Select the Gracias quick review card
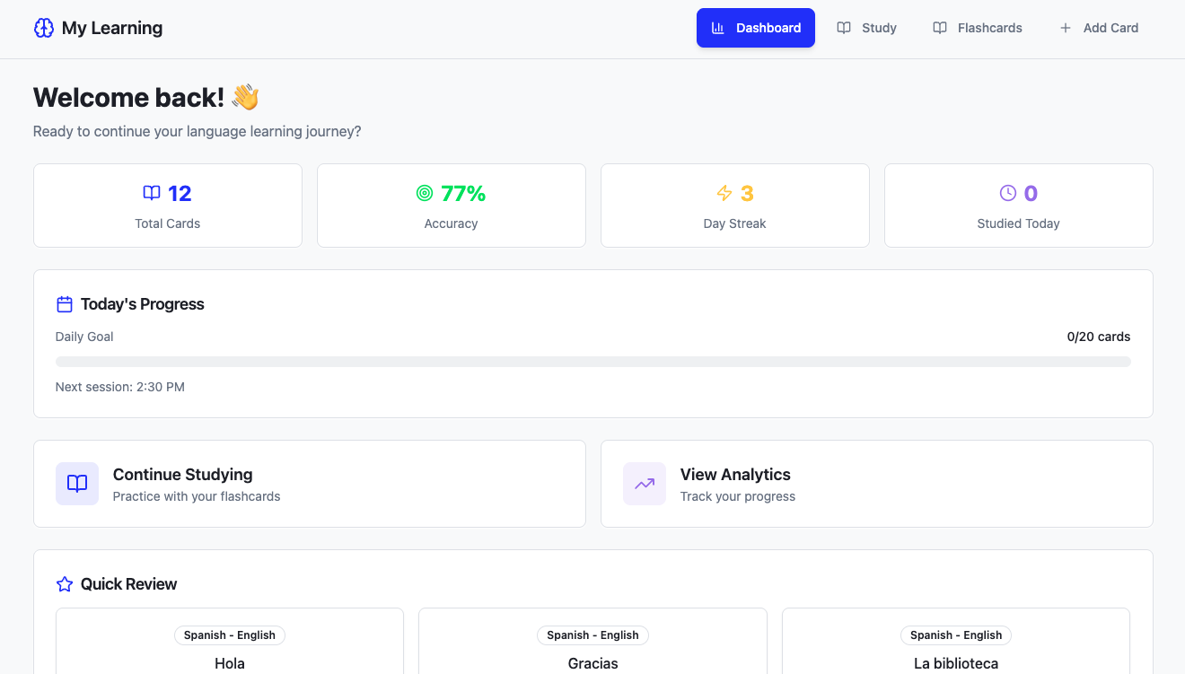Viewport: 1185px width, 674px height. click(592, 651)
